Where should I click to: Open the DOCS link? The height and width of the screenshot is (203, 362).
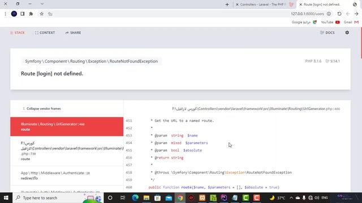tap(327, 33)
